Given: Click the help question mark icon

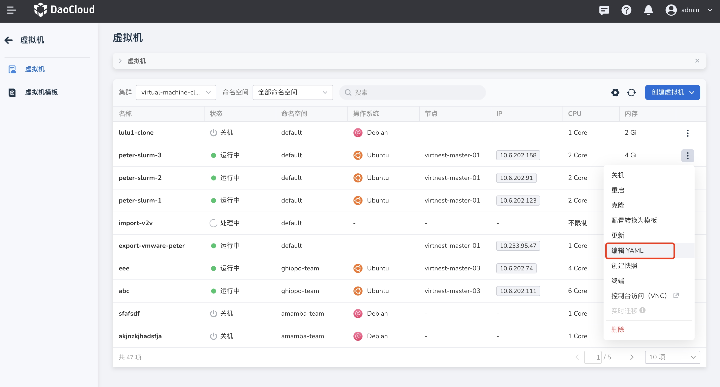Looking at the screenshot, I should coord(626,10).
